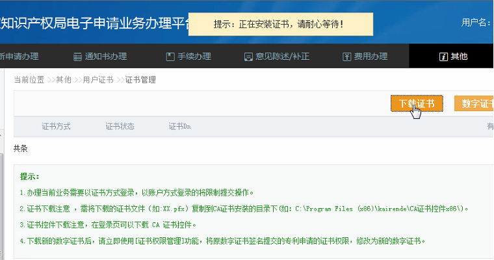Open the 新申请办理 navigation tab
This screenshot has height=260, width=494.
18,57
